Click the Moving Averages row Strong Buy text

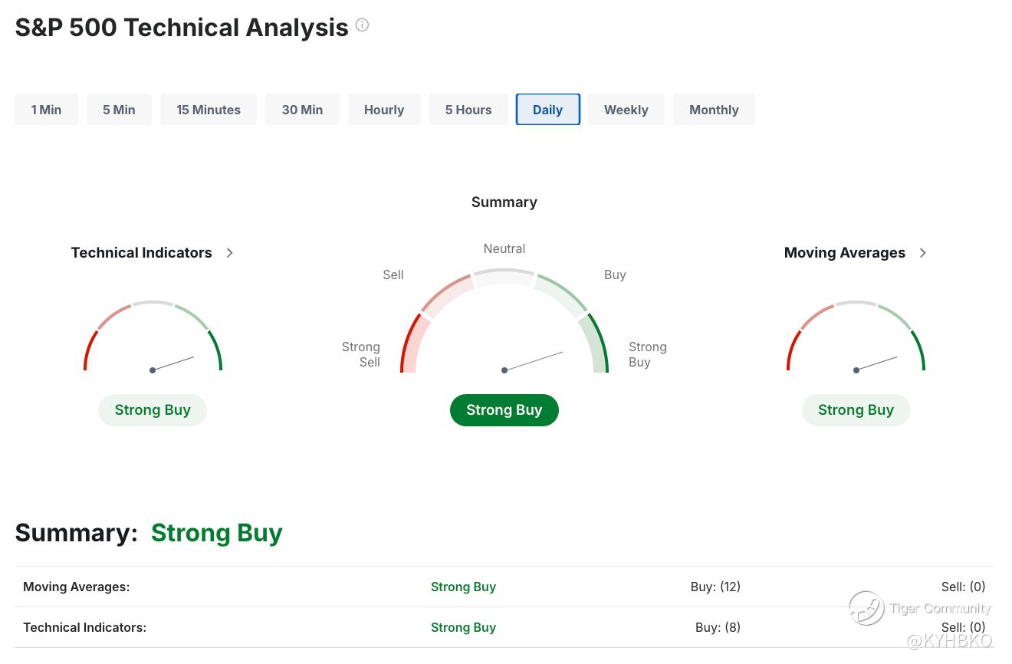[463, 587]
